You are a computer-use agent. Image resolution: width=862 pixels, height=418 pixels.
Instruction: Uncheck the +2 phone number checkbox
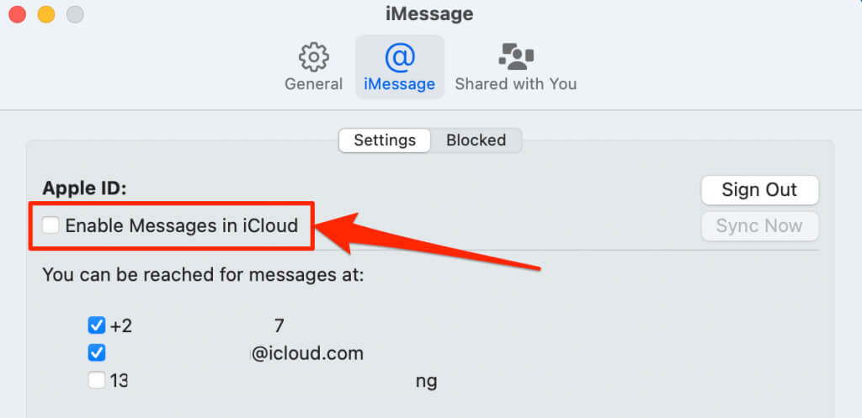pos(96,325)
